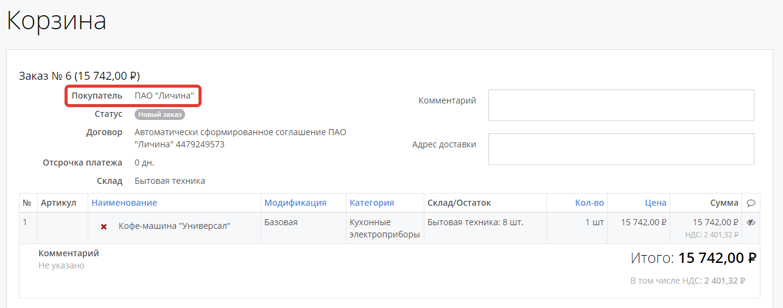Open the Кофе-машина "Универсал" product name
The width and height of the screenshot is (783, 308).
[x=174, y=226]
